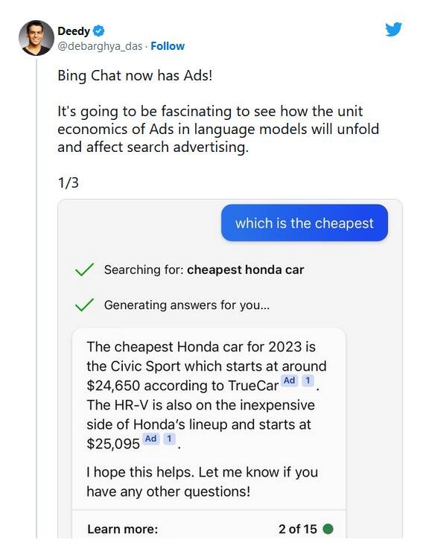Select the 'which is the cheapest' message bubble
The width and height of the screenshot is (423, 551).
[x=305, y=223]
